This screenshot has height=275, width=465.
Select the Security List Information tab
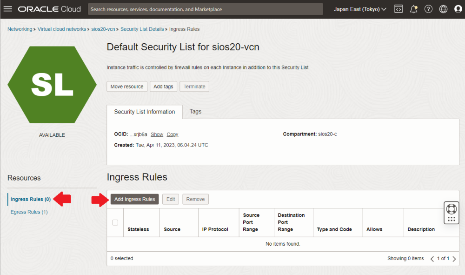pyautogui.click(x=145, y=112)
